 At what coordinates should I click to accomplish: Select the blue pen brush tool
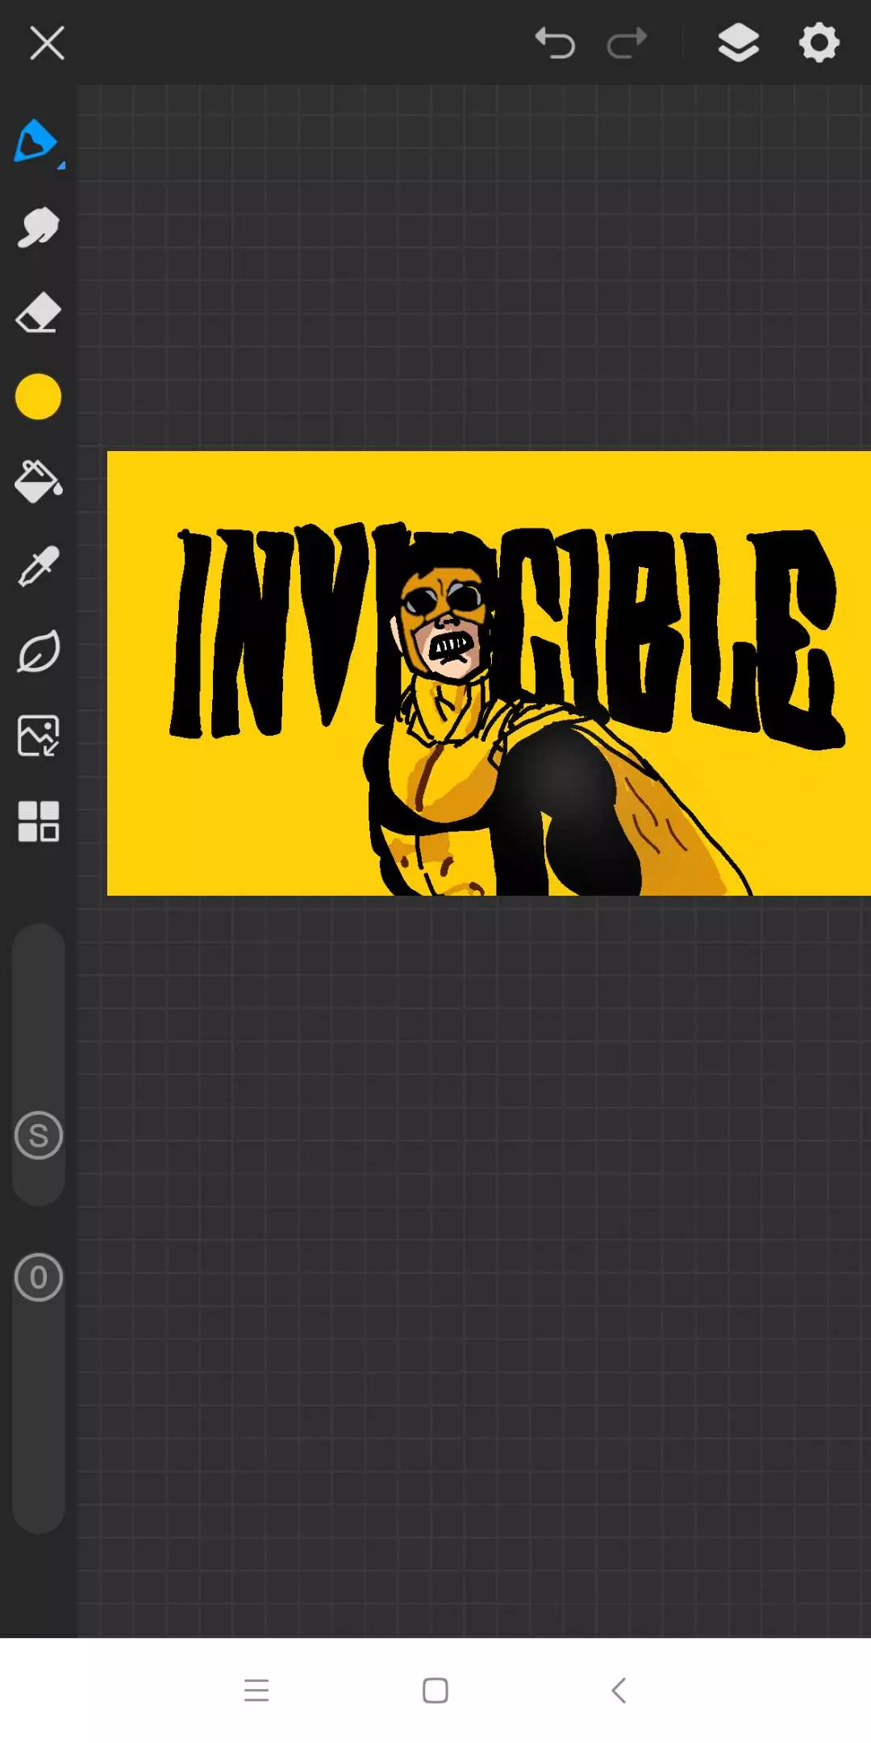[x=37, y=142]
